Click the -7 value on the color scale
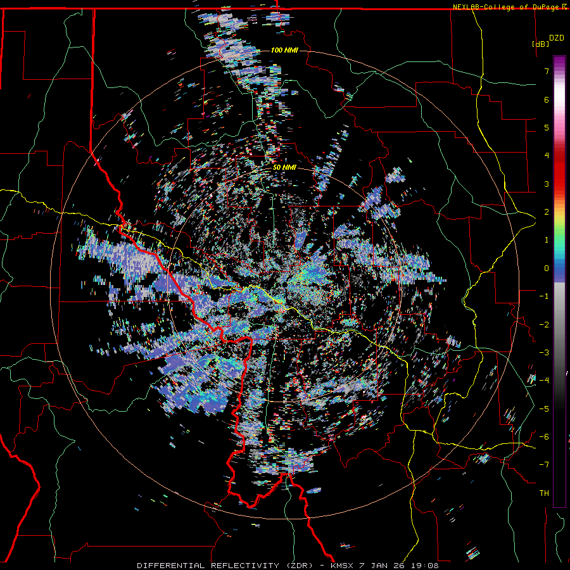The image size is (570, 570). 544,465
